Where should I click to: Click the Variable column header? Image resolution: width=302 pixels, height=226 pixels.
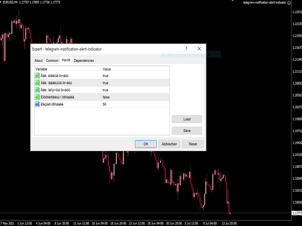pyautogui.click(x=68, y=69)
